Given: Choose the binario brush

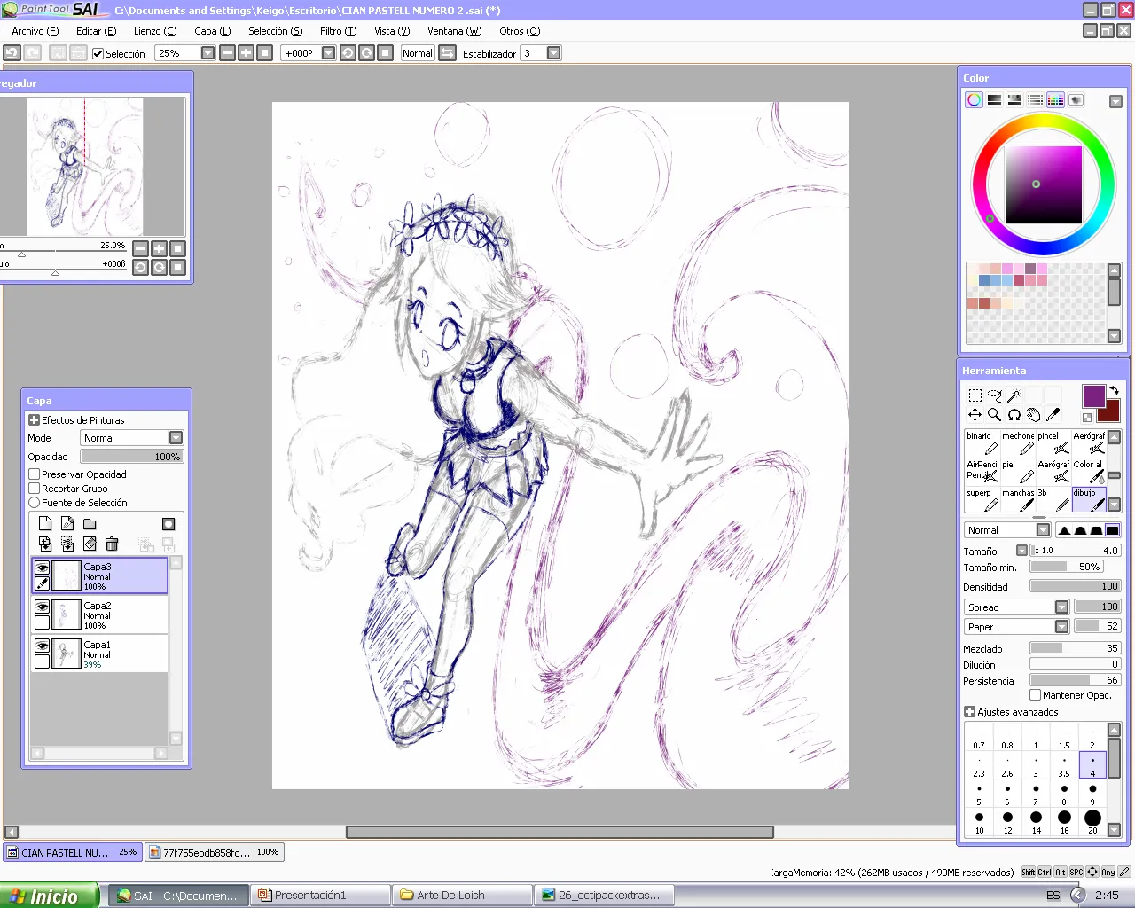Looking at the screenshot, I should pos(982,443).
